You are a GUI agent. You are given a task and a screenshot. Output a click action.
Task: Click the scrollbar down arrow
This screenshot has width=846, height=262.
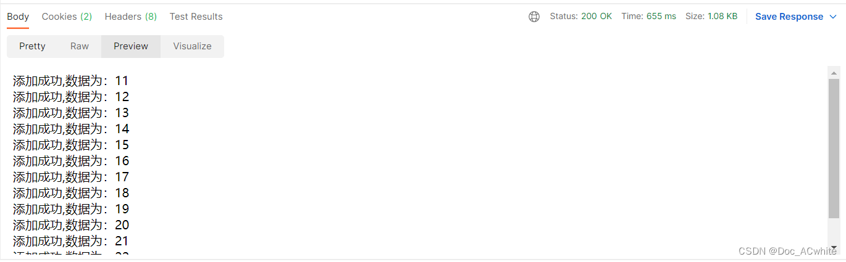[x=834, y=247]
